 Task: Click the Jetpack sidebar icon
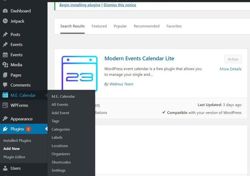[5, 21]
